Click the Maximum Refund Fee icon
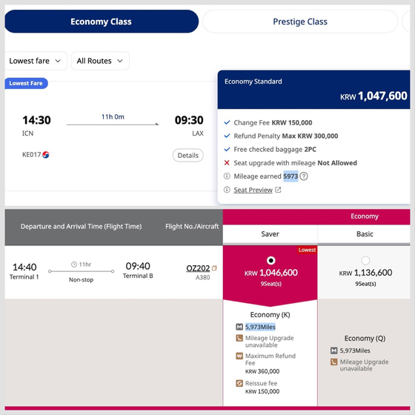Screen dimensions: 415x415 (x=239, y=356)
